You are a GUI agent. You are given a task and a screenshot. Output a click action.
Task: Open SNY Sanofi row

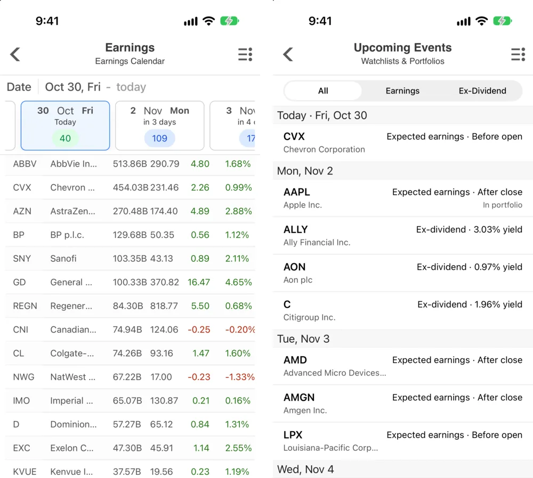coord(130,258)
